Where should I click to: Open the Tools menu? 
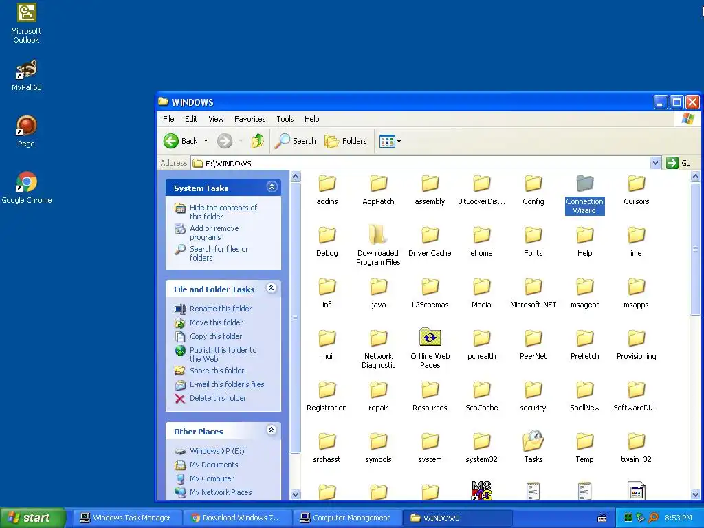[x=285, y=119]
